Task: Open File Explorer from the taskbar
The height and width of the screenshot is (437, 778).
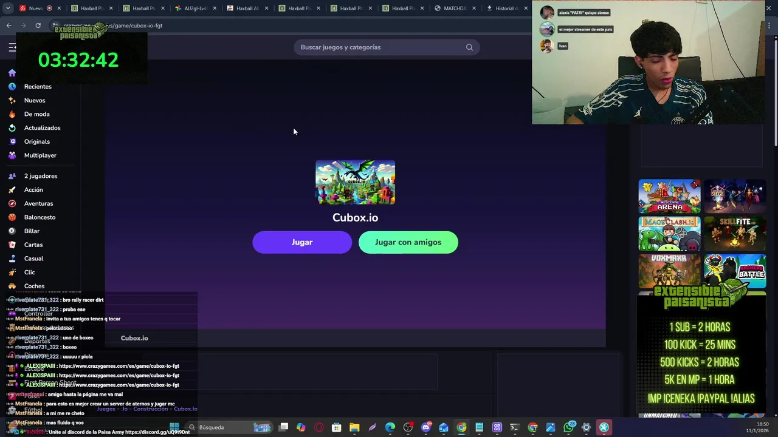Action: [x=354, y=427]
